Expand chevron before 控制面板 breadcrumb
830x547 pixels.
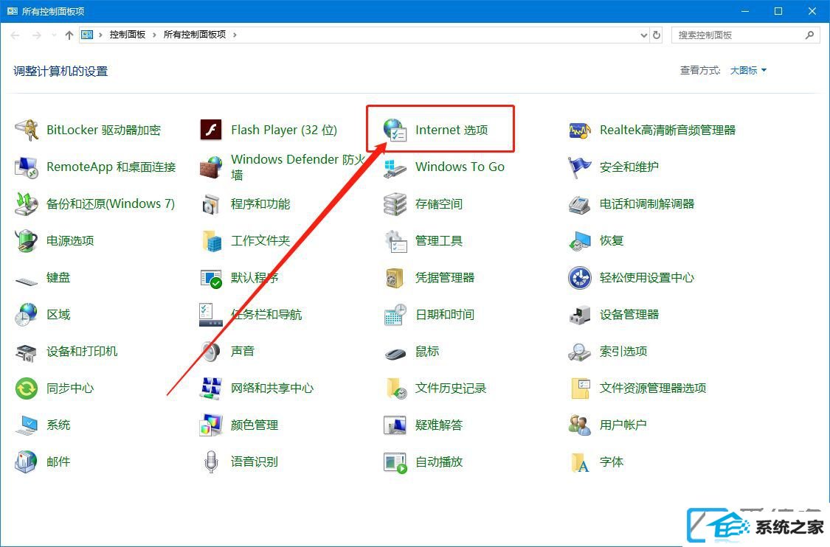tap(100, 35)
